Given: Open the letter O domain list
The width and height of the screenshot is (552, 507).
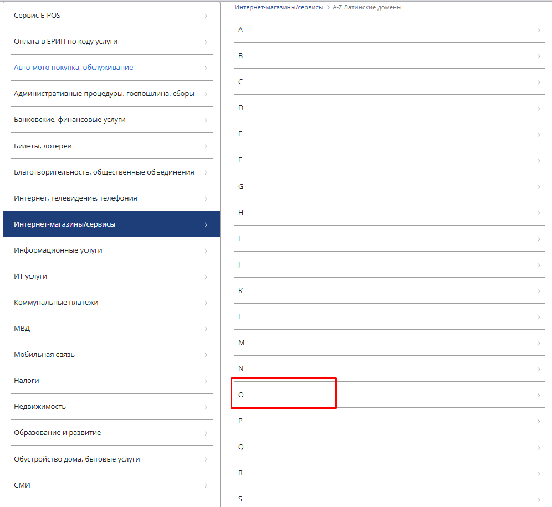Looking at the screenshot, I should click(x=390, y=395).
